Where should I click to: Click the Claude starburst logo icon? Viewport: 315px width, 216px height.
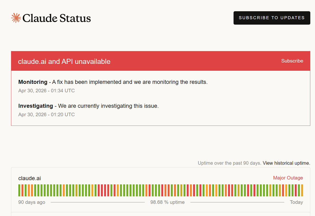(16, 18)
